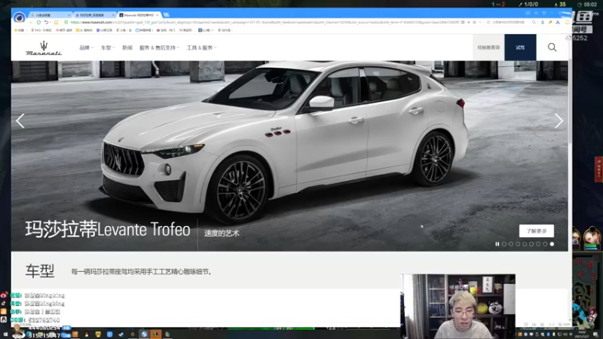603x339 pixels.
Task: Select the sixth carousel dot
Action: pos(538,244)
